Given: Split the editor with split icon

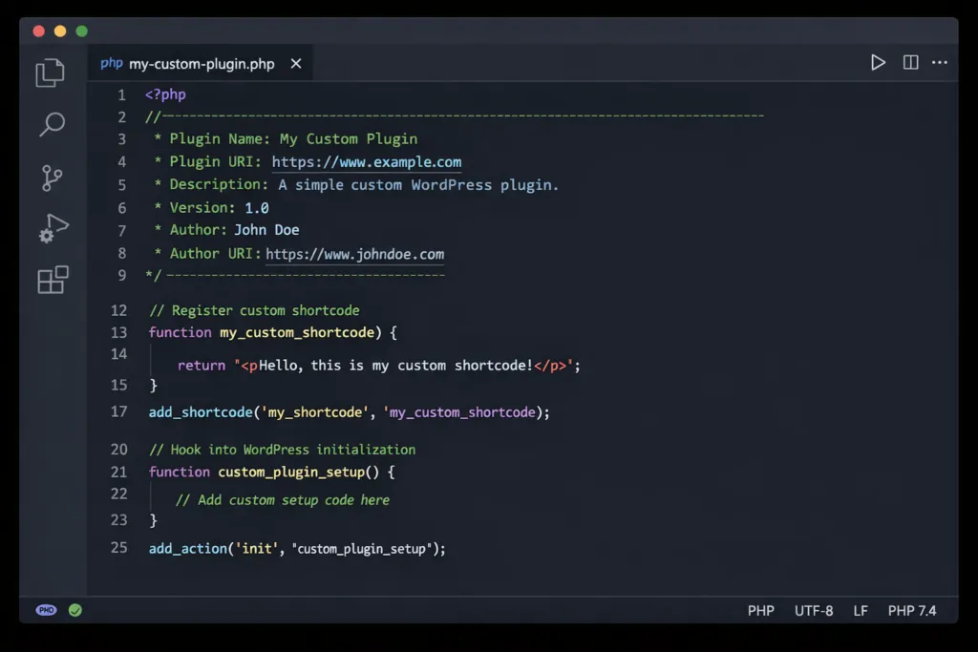Looking at the screenshot, I should point(910,62).
